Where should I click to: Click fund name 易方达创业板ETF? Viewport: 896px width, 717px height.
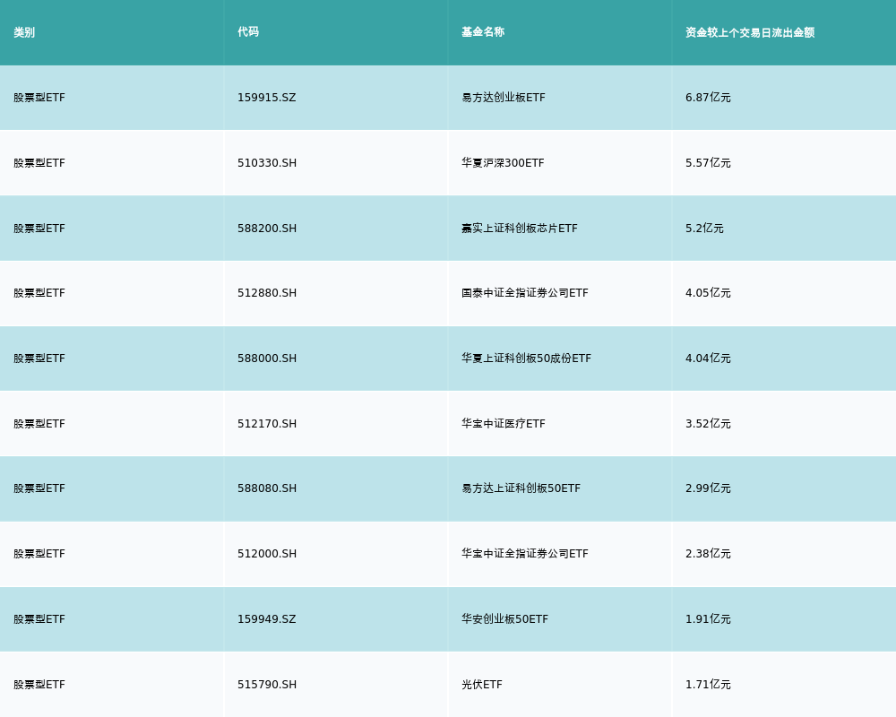[x=504, y=98]
